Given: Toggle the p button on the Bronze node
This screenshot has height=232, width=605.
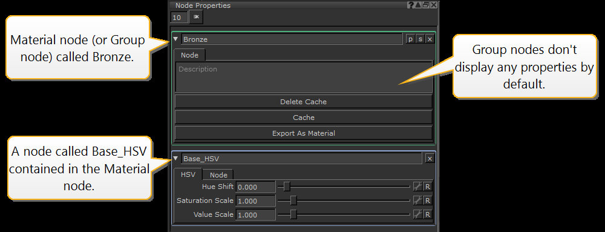Looking at the screenshot, I should 410,39.
